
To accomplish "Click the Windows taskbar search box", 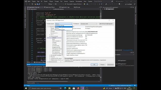I will coord(43,88).
